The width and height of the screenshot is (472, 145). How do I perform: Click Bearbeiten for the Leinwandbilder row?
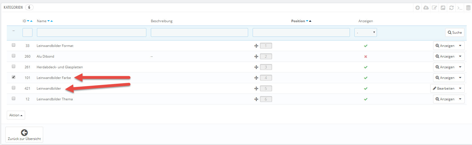click(x=444, y=89)
